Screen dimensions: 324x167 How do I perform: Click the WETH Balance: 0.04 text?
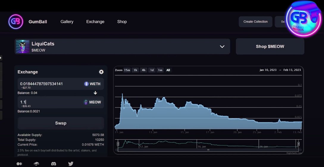[x=27, y=93]
